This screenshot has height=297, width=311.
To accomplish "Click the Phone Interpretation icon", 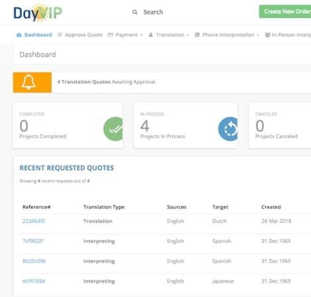I will [197, 35].
